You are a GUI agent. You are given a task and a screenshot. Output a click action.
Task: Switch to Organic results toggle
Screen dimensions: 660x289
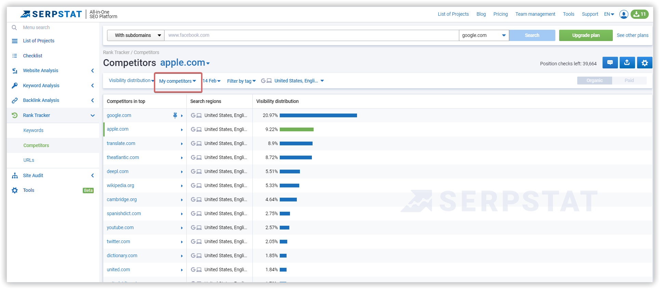point(594,80)
